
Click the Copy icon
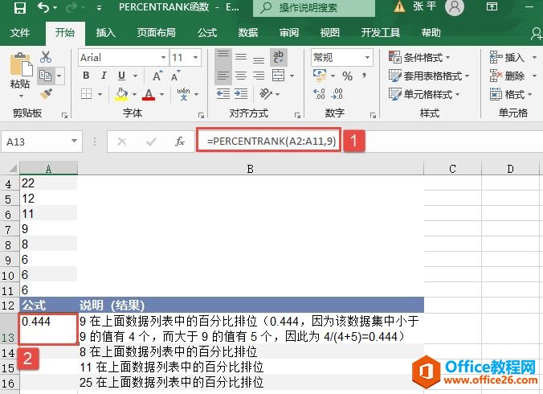coord(45,76)
